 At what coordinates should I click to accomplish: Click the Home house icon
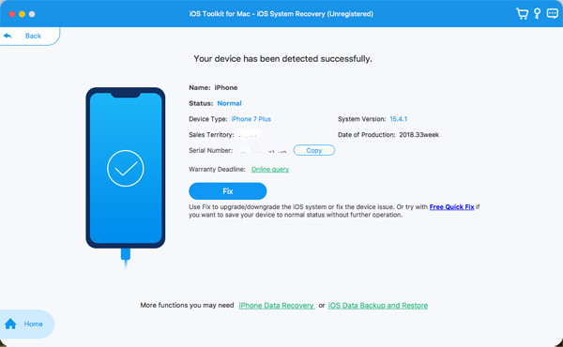10,324
